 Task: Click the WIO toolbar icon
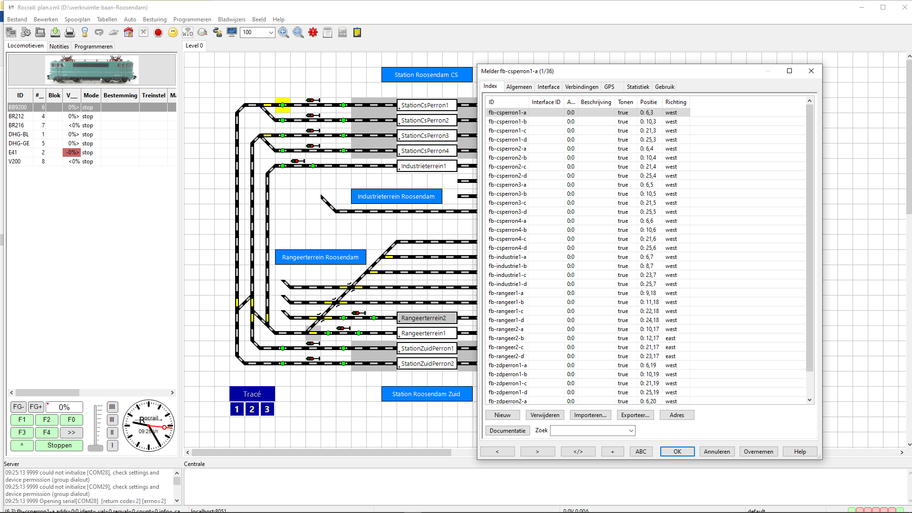[188, 32]
